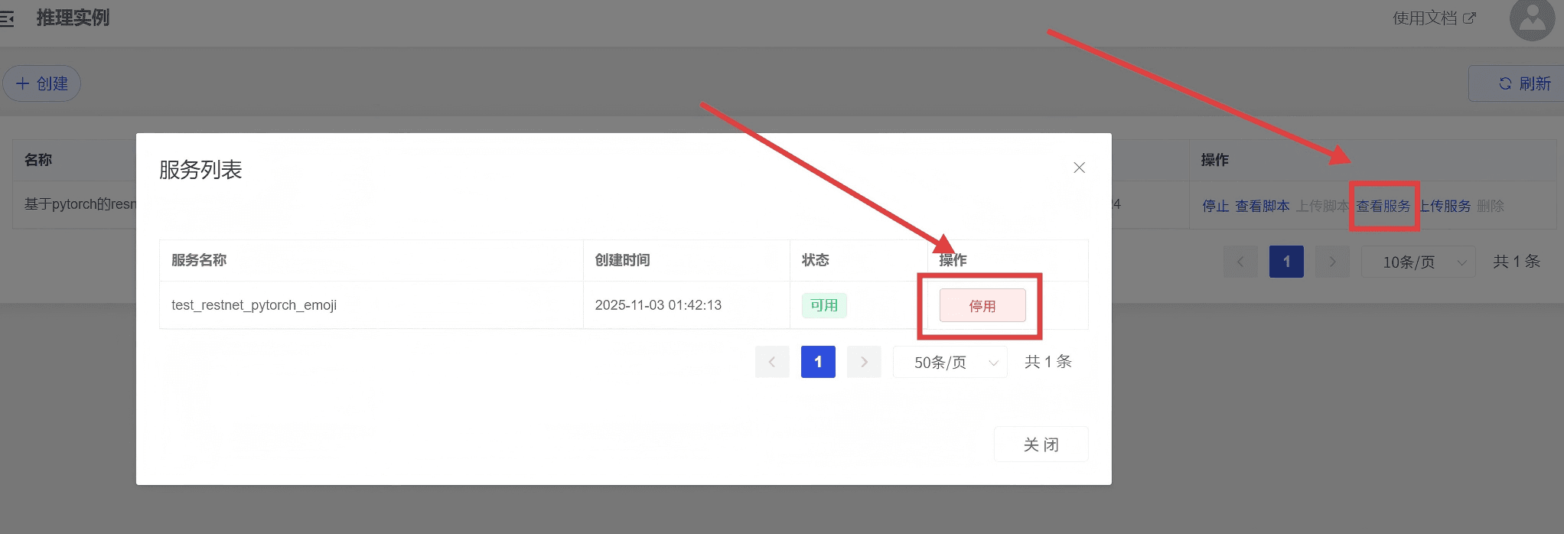Select page 1 in instance table pagination

tap(1286, 262)
